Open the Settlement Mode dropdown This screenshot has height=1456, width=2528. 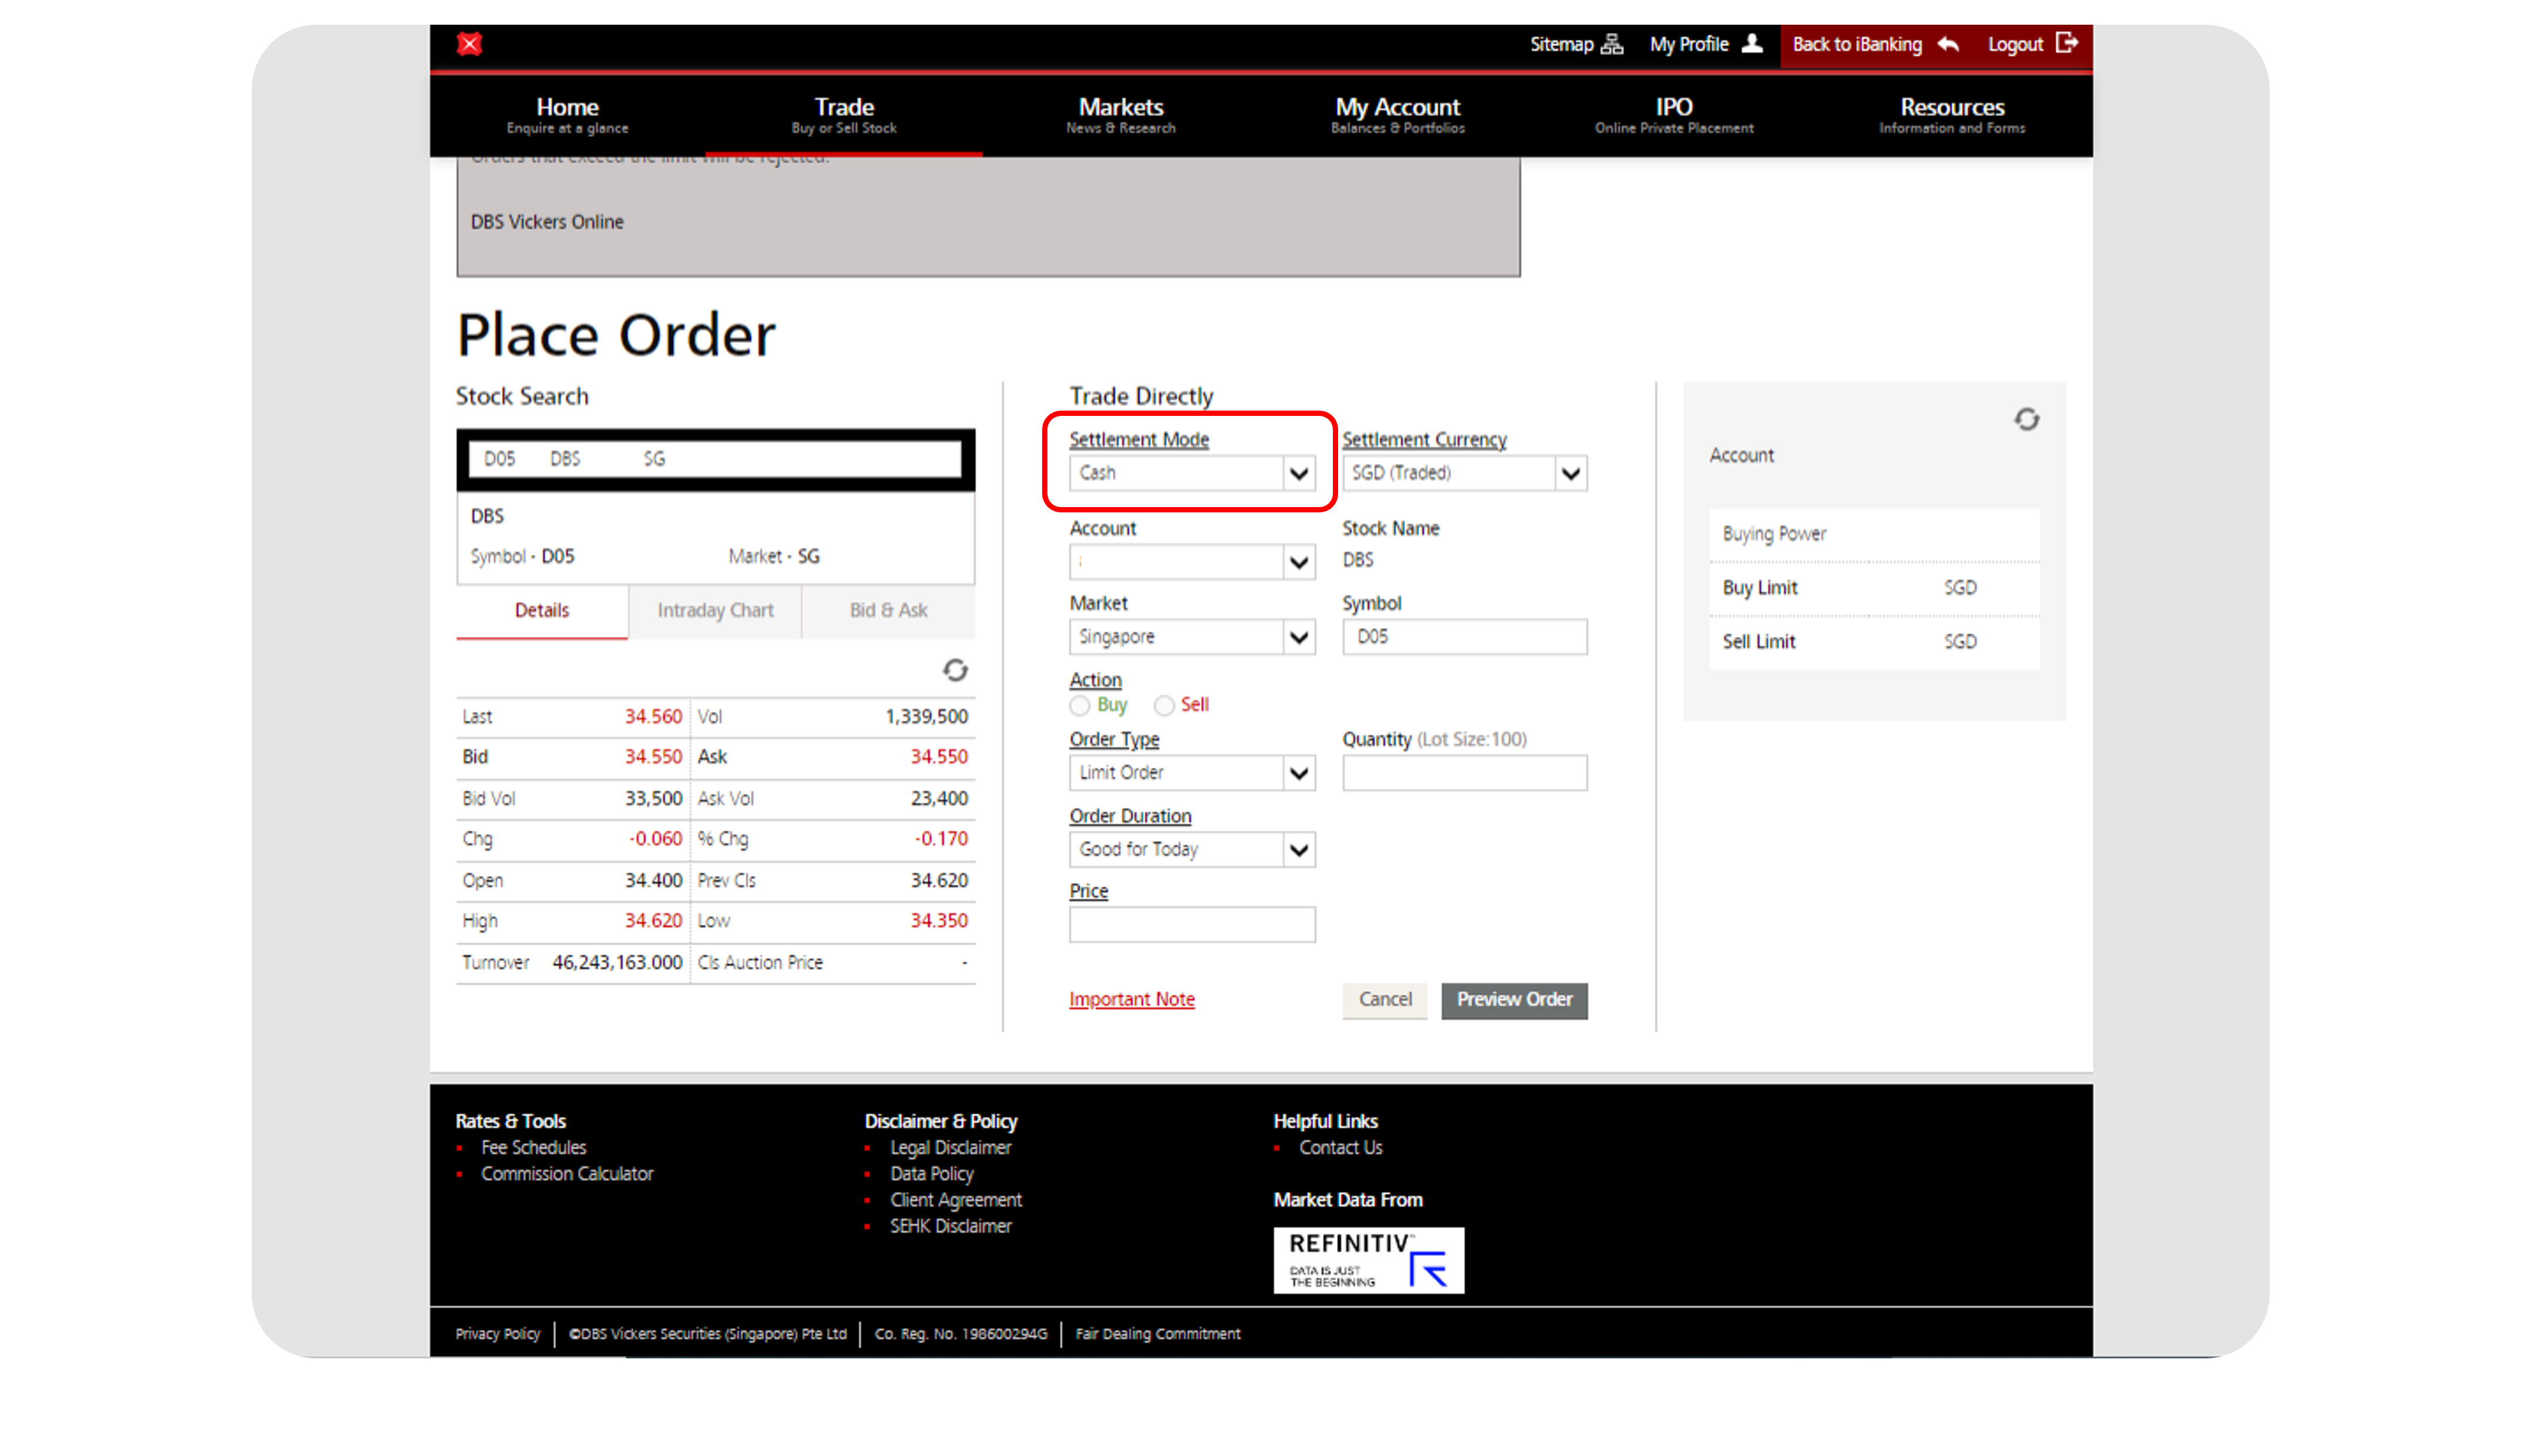(x=1298, y=473)
